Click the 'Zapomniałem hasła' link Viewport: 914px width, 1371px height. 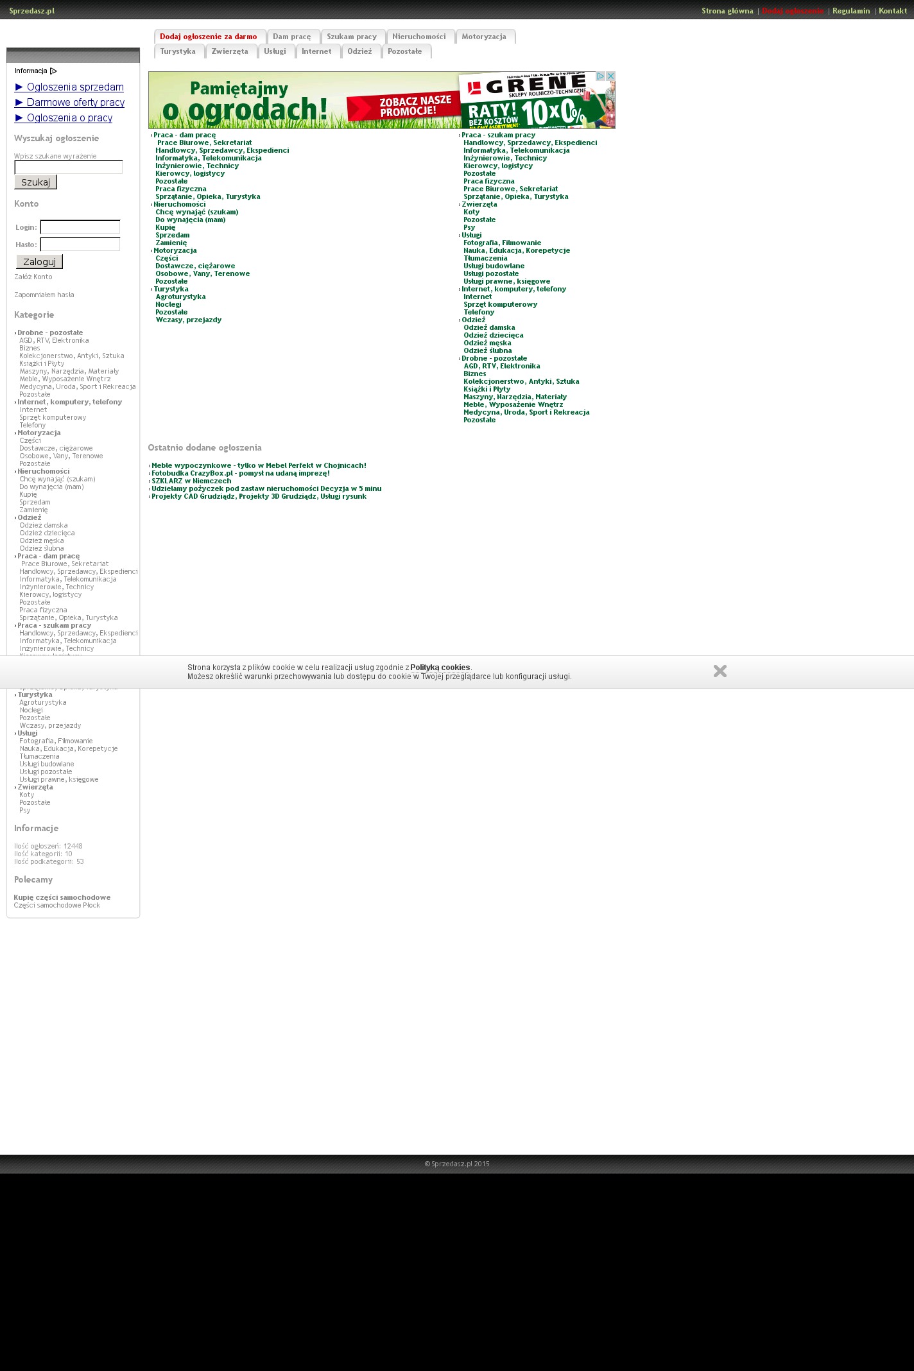pyautogui.click(x=44, y=295)
